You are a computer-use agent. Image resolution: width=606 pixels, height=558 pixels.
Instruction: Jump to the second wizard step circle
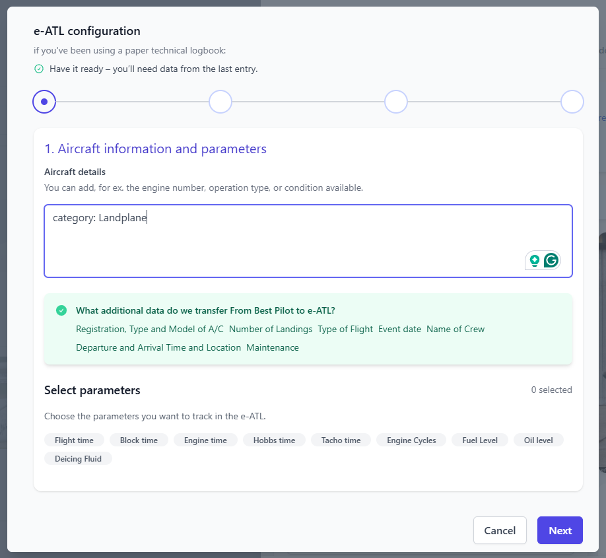click(x=220, y=102)
